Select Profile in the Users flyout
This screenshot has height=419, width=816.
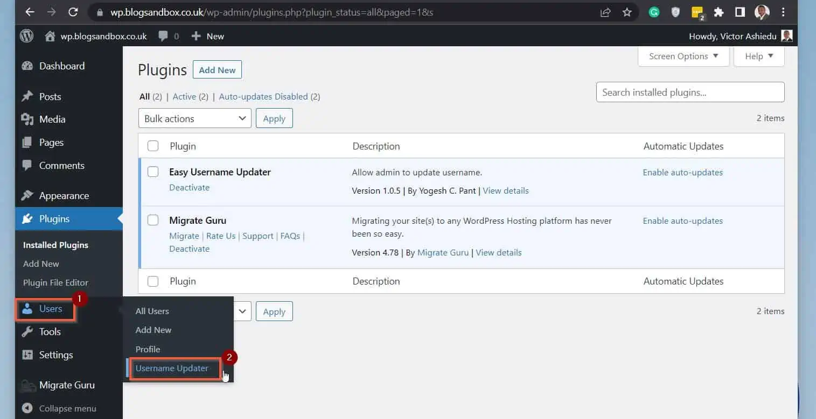148,349
